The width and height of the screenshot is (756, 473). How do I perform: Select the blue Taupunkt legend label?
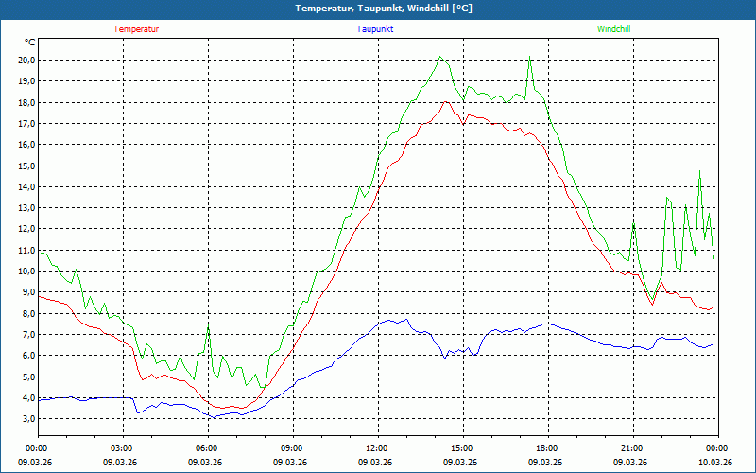point(375,29)
